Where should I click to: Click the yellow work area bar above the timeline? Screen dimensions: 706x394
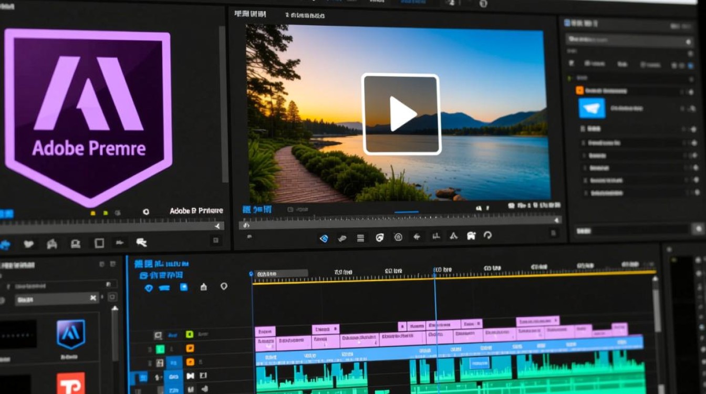click(454, 277)
